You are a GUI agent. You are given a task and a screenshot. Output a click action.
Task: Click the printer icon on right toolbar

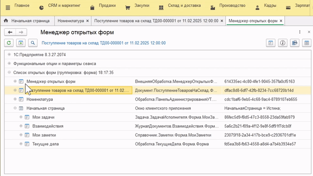(295, 43)
